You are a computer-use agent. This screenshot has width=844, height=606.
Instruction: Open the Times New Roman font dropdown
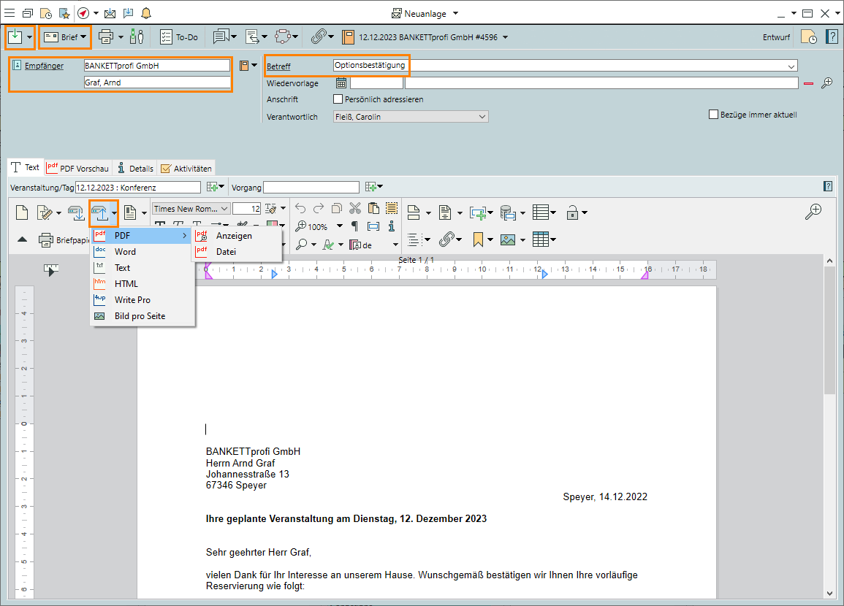pos(224,209)
